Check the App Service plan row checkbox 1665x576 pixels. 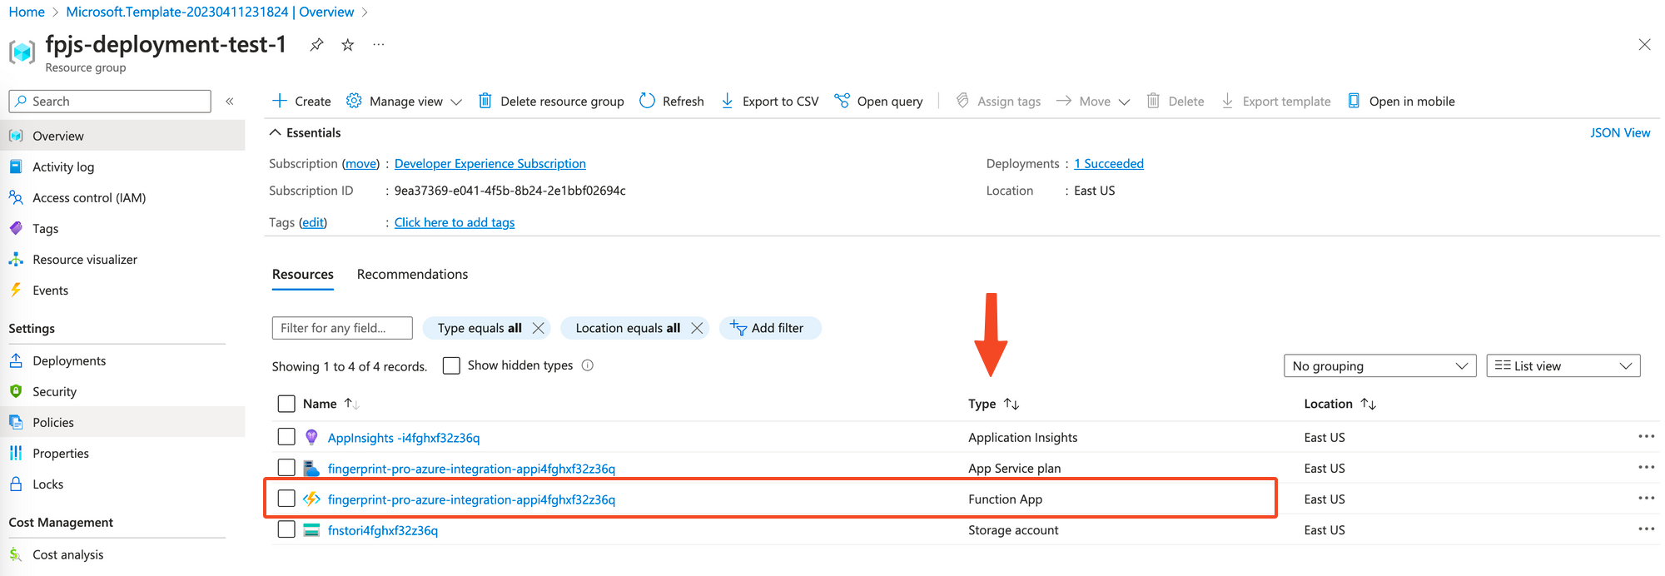pyautogui.click(x=286, y=467)
